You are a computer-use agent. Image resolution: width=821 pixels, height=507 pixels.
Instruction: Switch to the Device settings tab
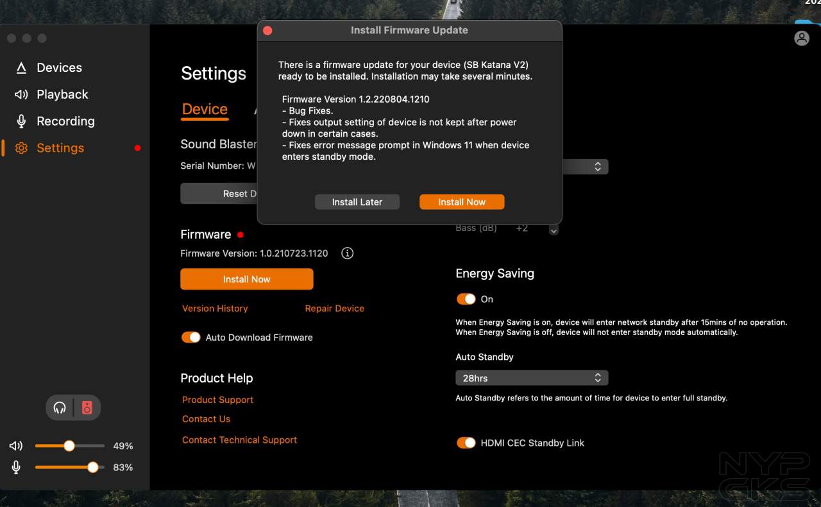[x=205, y=109]
